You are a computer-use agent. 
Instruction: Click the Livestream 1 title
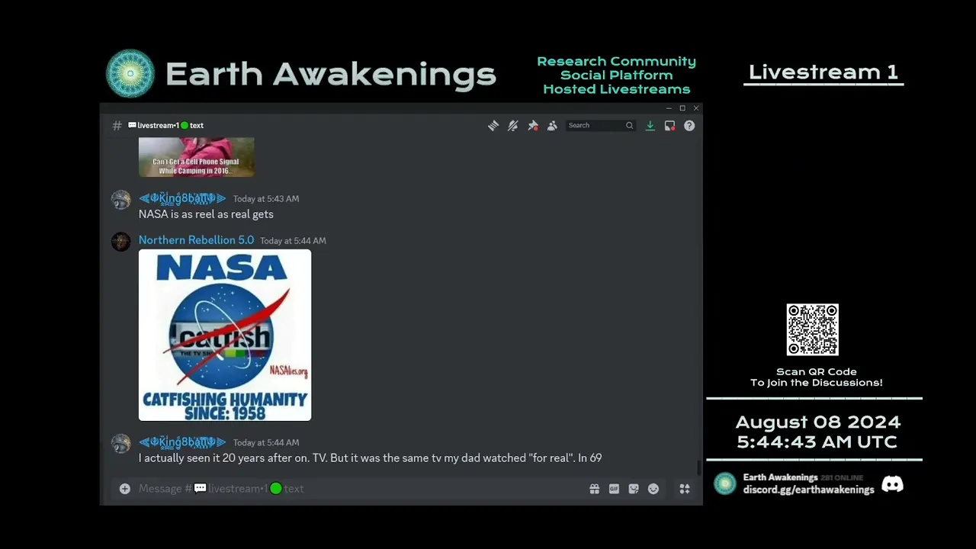coord(823,72)
